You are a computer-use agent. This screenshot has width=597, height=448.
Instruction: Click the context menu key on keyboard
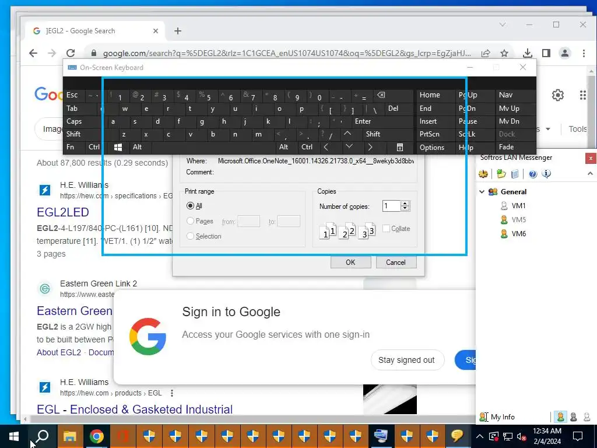(x=400, y=147)
